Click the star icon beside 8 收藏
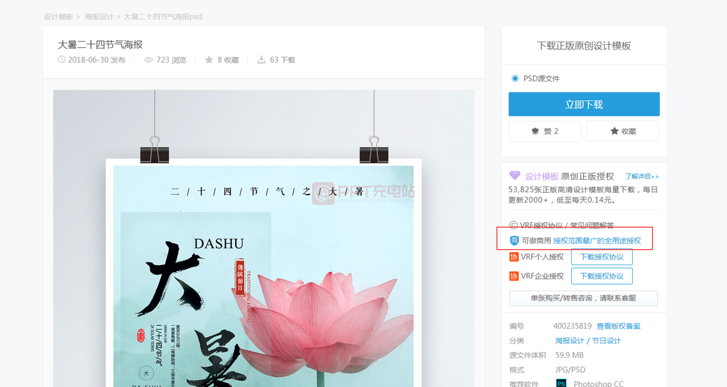The width and height of the screenshot is (727, 387). (x=209, y=60)
